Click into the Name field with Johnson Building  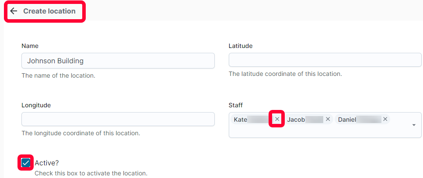click(118, 61)
